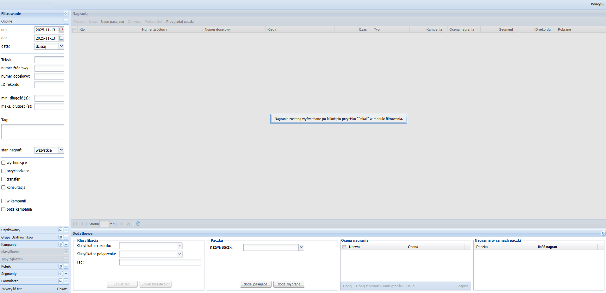Focus the 'numer źródłowy' input field
Viewport: 606px width, 293px height.
49,68
